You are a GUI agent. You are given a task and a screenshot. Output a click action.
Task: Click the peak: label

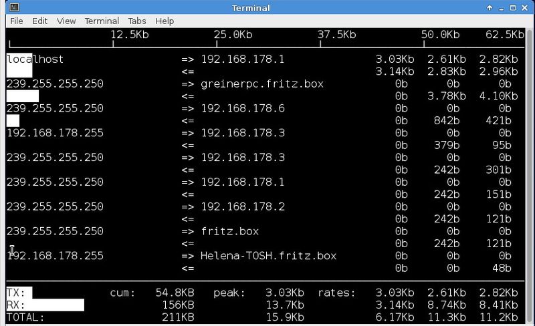pos(229,293)
